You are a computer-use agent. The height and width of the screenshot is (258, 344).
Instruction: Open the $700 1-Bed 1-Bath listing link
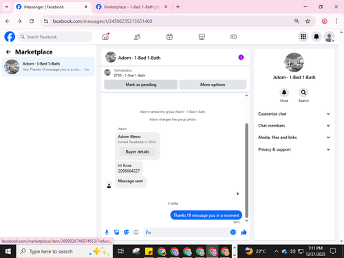129,76
